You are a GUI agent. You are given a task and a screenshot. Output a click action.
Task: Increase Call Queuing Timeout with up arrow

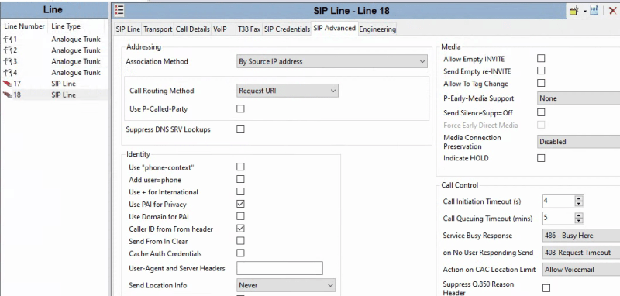coord(579,215)
